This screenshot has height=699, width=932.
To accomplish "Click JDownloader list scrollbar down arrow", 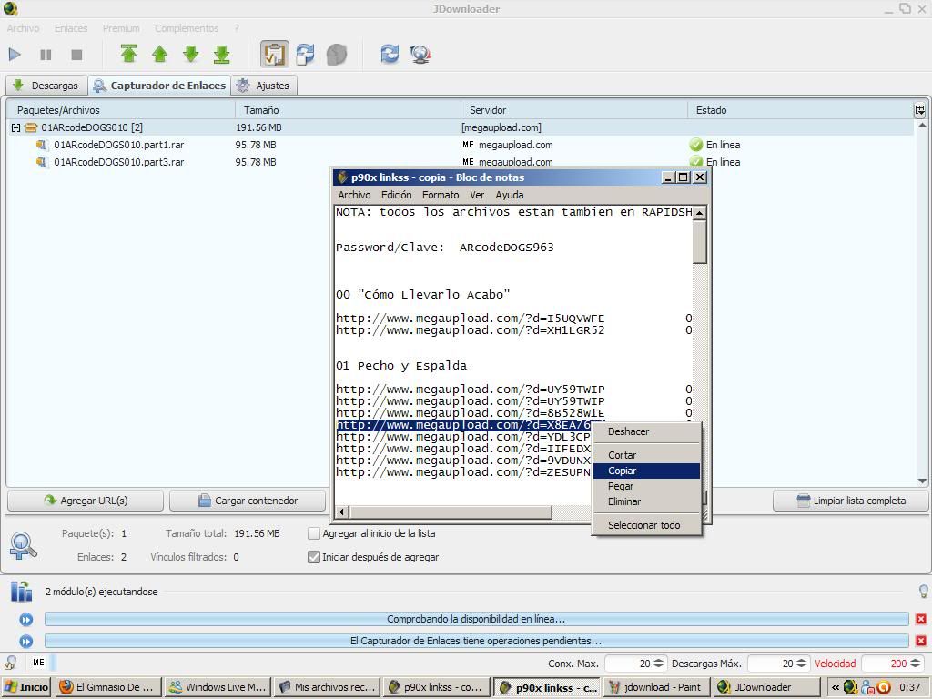I will 922,481.
